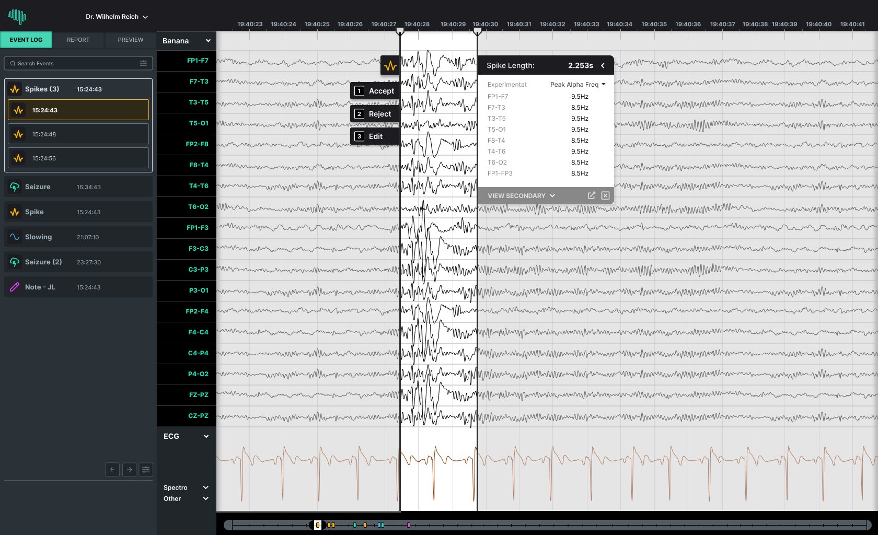Image resolution: width=878 pixels, height=535 pixels.
Task: Collapse Spike Length panel with chevron
Action: (x=603, y=65)
